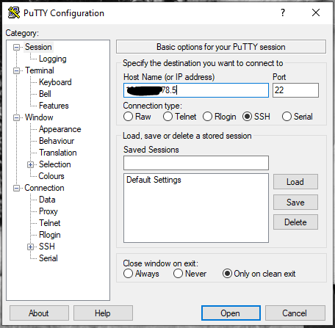Open the Features settings category

(54, 106)
